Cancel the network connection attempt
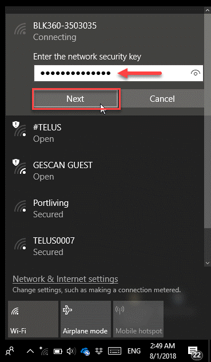 click(162, 99)
